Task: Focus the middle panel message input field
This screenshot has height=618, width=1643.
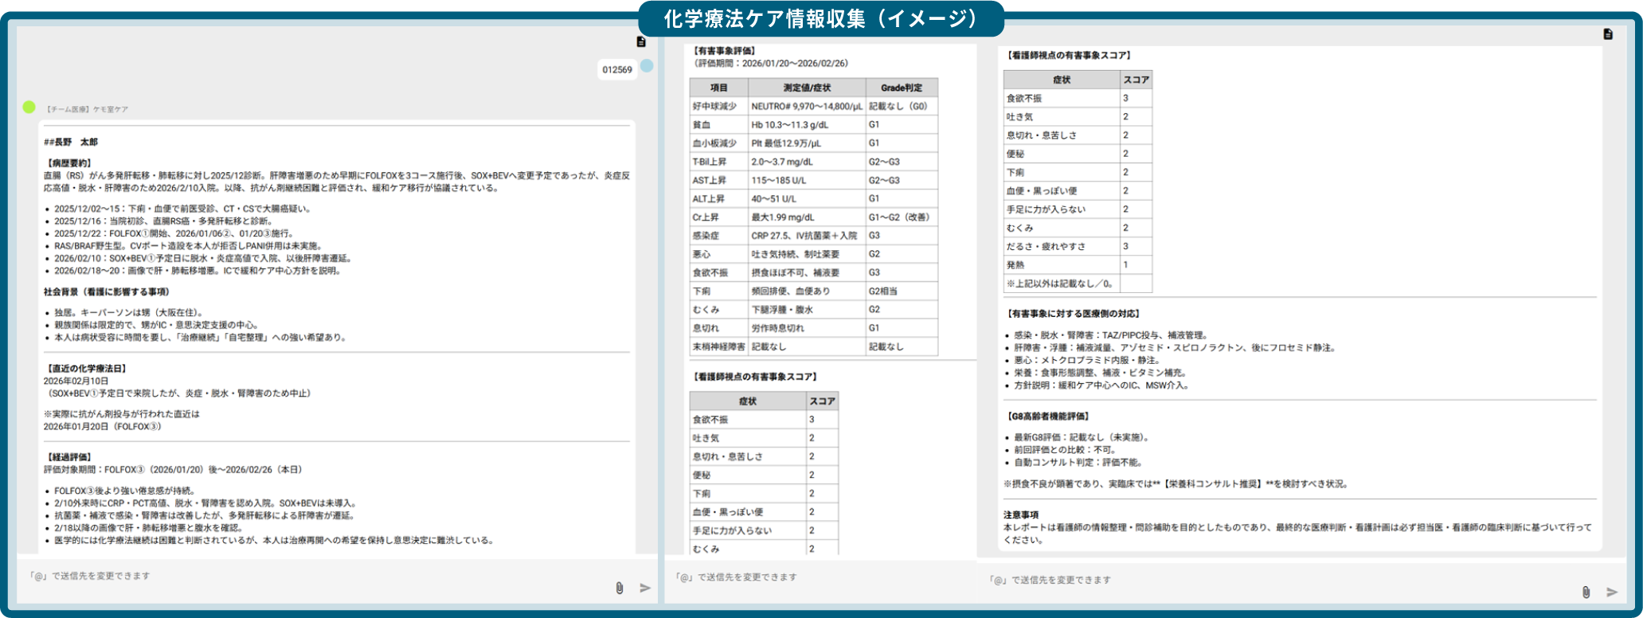Action: pyautogui.click(x=820, y=577)
